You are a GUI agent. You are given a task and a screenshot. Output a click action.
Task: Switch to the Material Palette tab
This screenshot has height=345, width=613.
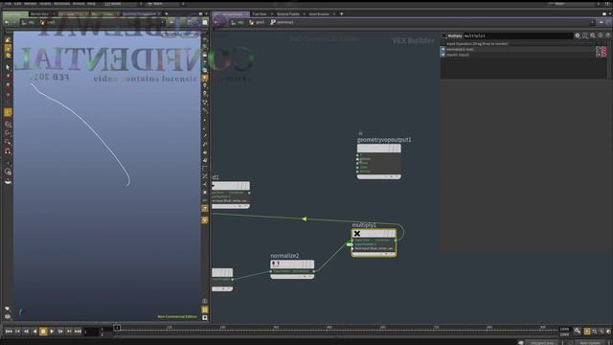pyautogui.click(x=288, y=14)
